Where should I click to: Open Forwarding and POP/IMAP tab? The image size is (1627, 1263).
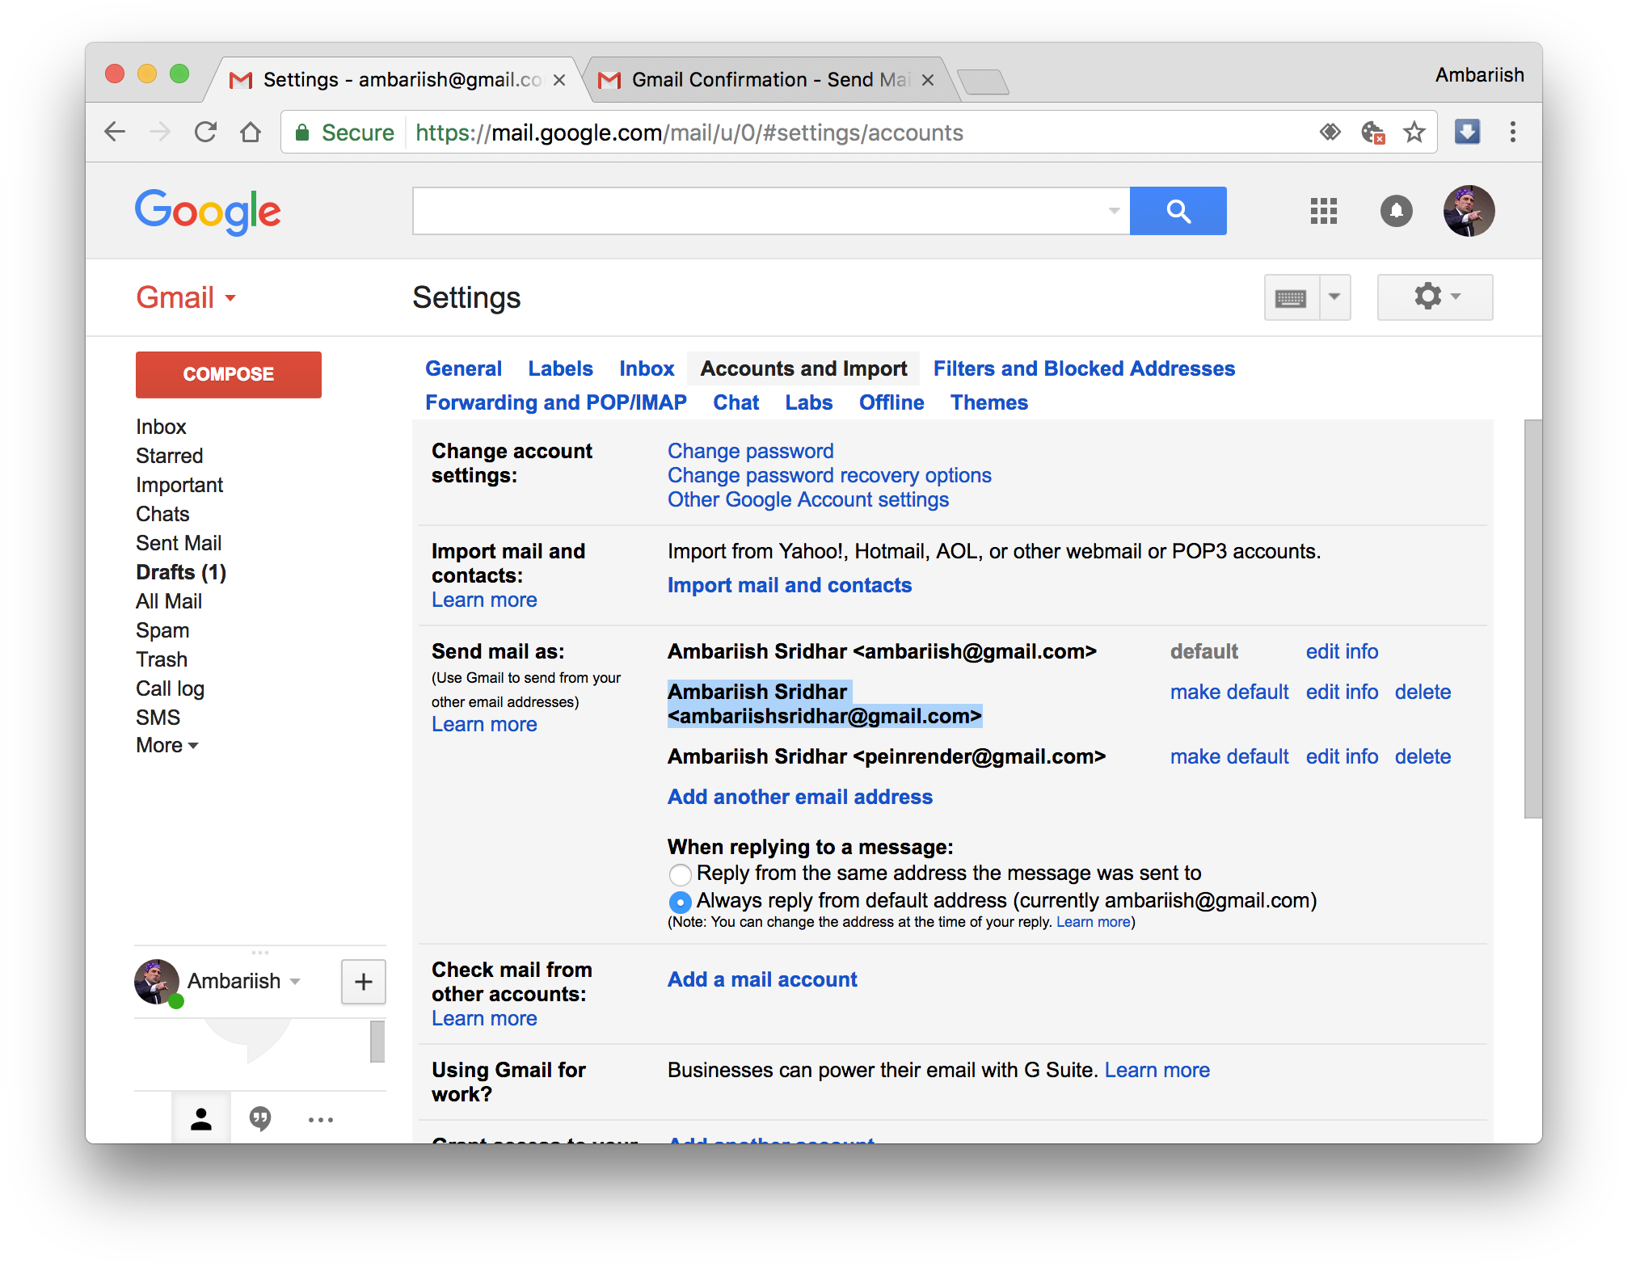pyautogui.click(x=555, y=402)
